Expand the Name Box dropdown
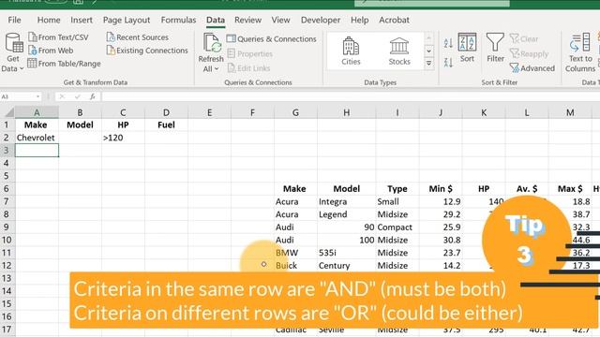Viewport: 600px width, 337px height. click(x=37, y=96)
